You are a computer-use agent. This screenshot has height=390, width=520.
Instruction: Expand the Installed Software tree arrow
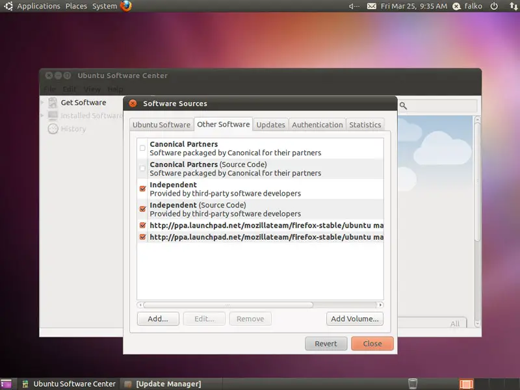pos(42,116)
